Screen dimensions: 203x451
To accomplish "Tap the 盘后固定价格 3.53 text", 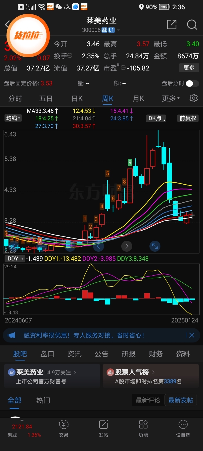I will 28,83.
